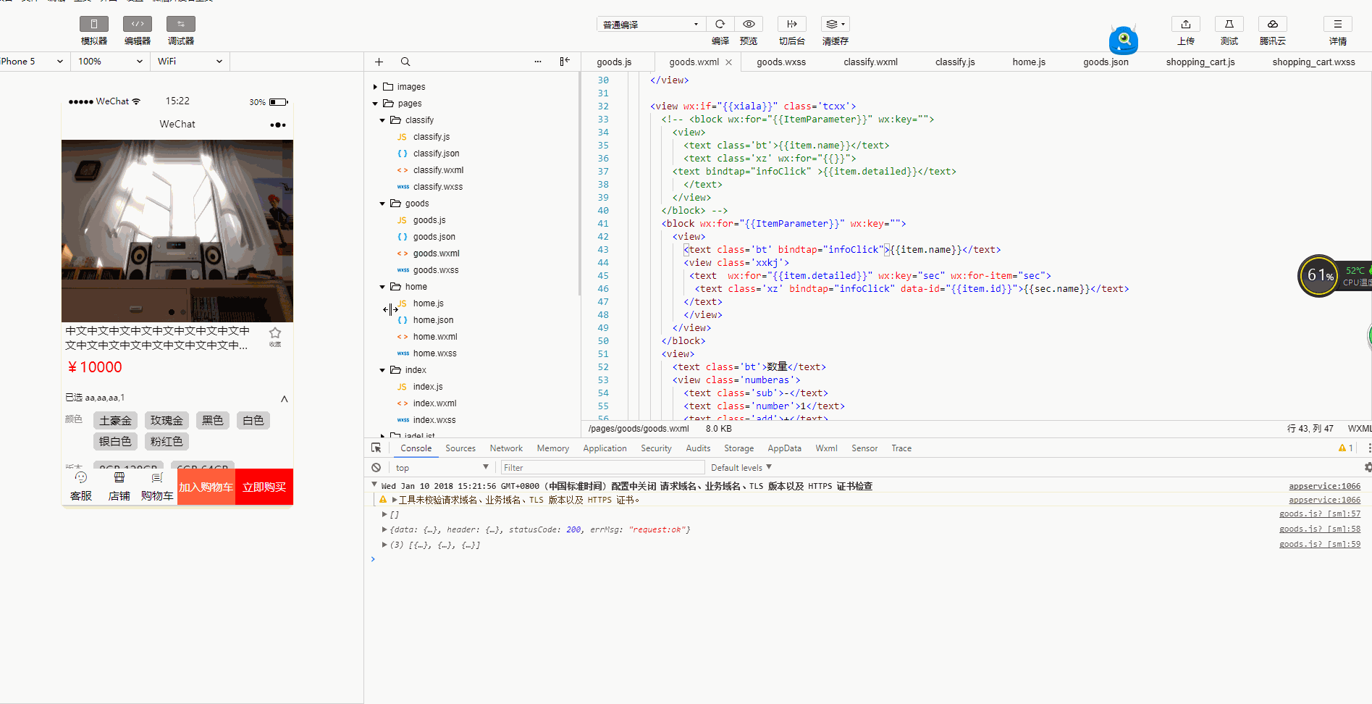Close the goods.wxml tab
Screen dimensions: 1372x704
click(x=728, y=62)
